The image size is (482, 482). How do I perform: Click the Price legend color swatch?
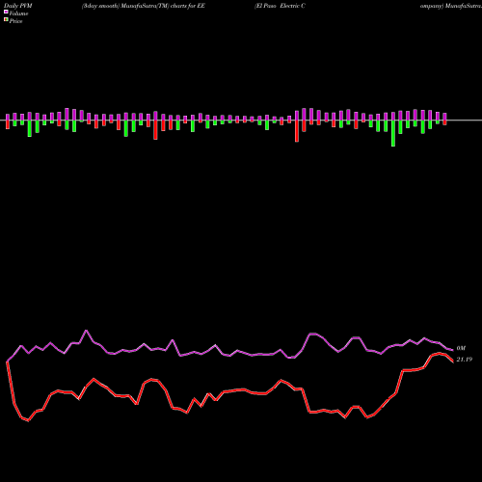6,20
